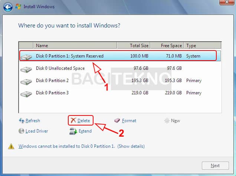This screenshot has width=236, height=176.
Task: Sort by Free Space column header
Action: pyautogui.click(x=167, y=45)
